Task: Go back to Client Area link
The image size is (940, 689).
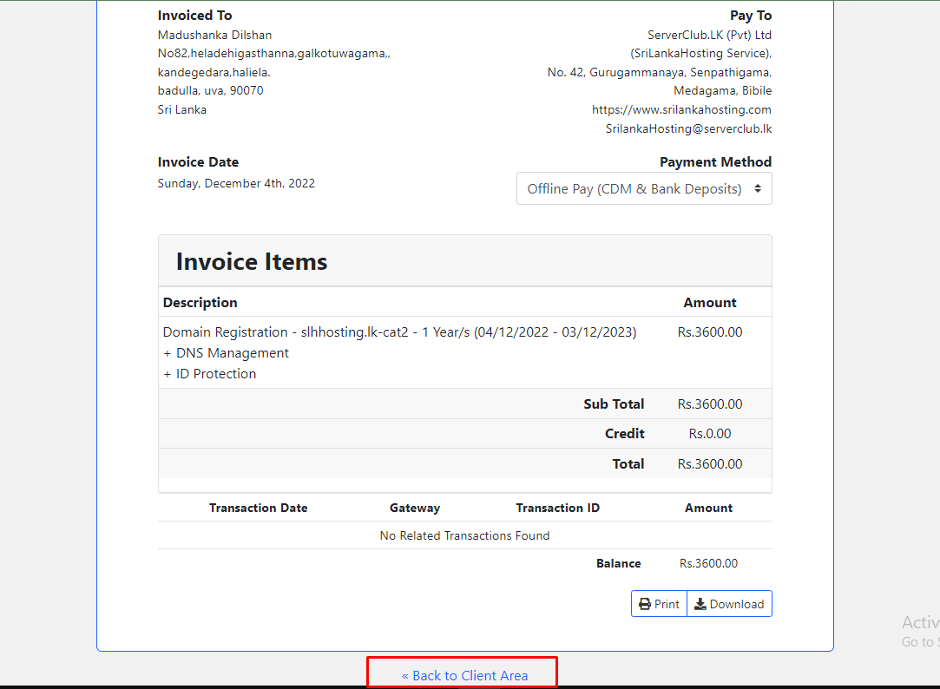Action: [x=464, y=675]
